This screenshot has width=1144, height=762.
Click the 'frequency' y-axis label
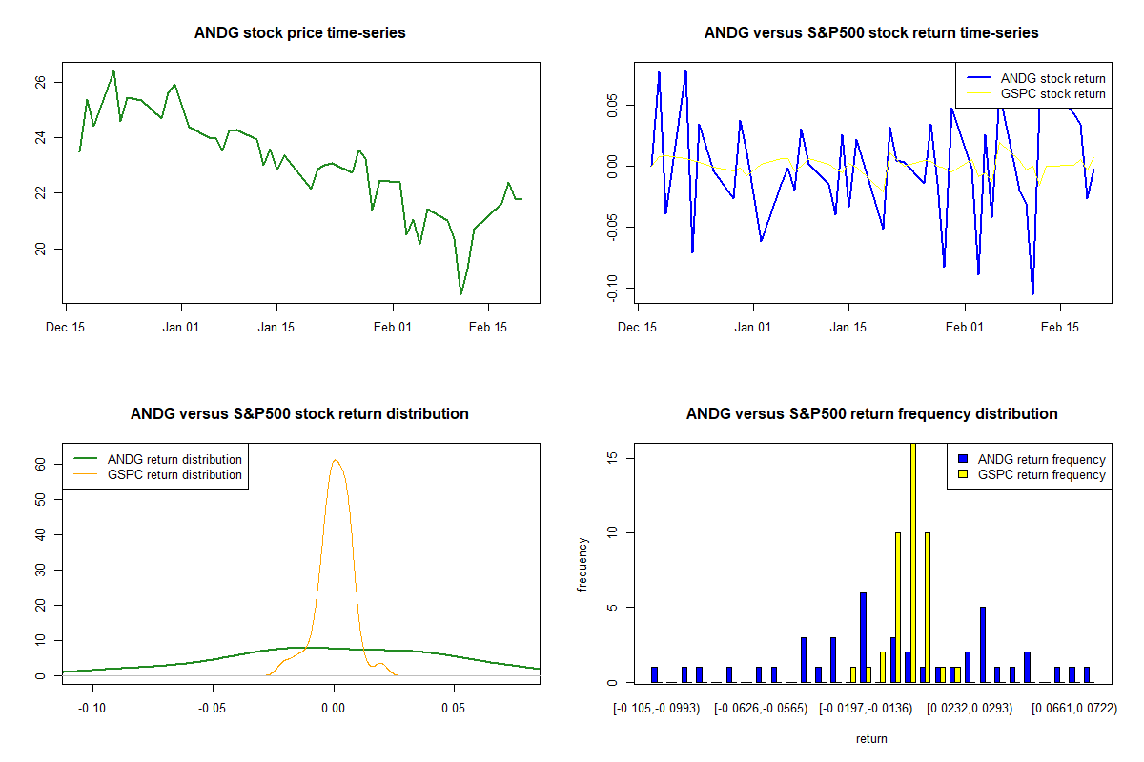[x=583, y=564]
